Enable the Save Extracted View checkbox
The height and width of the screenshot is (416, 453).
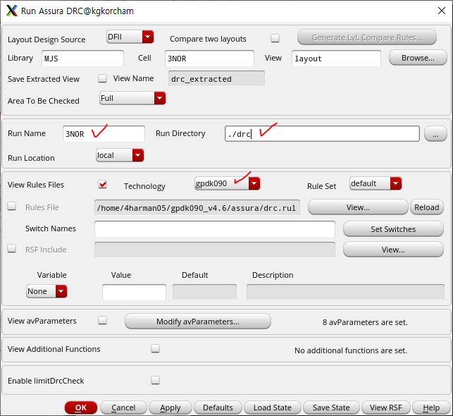pyautogui.click(x=102, y=78)
